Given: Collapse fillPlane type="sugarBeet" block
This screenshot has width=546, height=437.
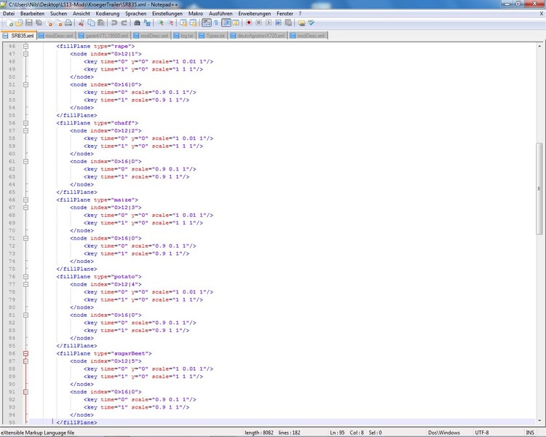Looking at the screenshot, I should (25, 353).
